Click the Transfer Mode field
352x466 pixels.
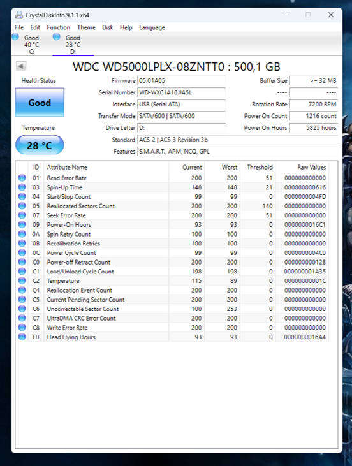pyautogui.click(x=181, y=116)
